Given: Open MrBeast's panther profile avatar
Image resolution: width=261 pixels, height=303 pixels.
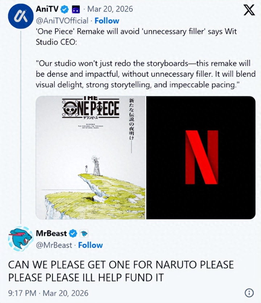Looking at the screenshot, I should (21, 238).
